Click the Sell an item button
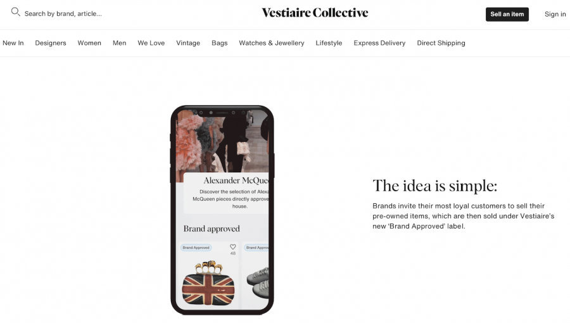Screen dimensions: 570x323 tap(507, 14)
